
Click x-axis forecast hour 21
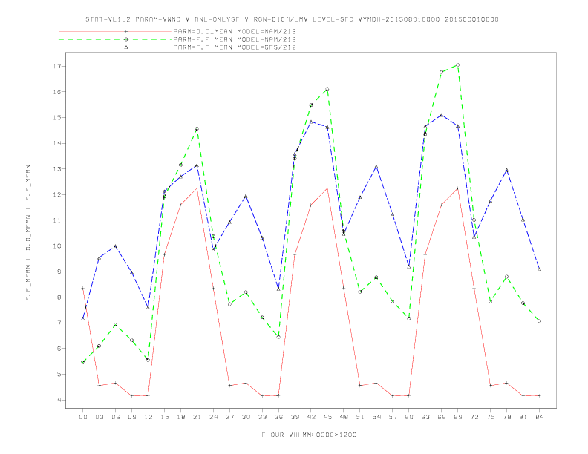coord(197,417)
